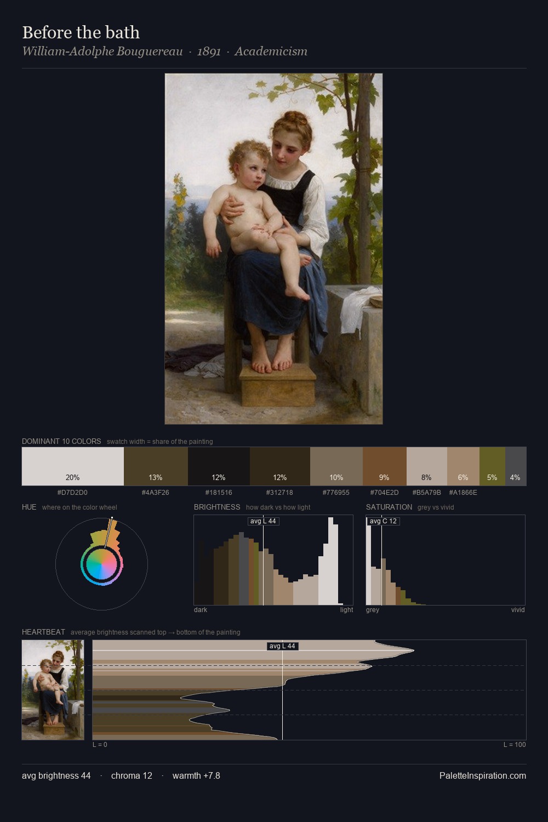This screenshot has height=822, width=548.
Task: Click the style 'Academicism' in subtitle
Action: [x=271, y=52]
